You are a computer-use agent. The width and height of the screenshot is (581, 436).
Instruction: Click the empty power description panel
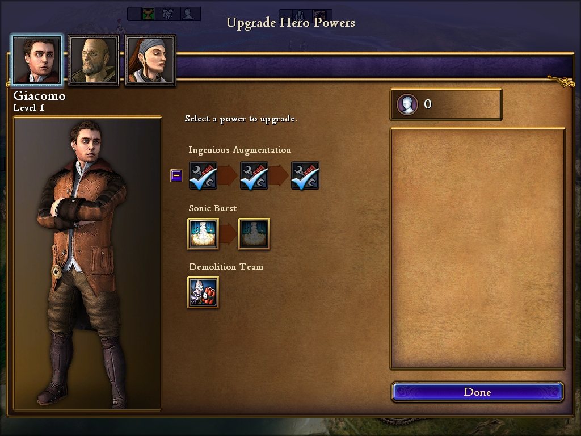point(478,249)
